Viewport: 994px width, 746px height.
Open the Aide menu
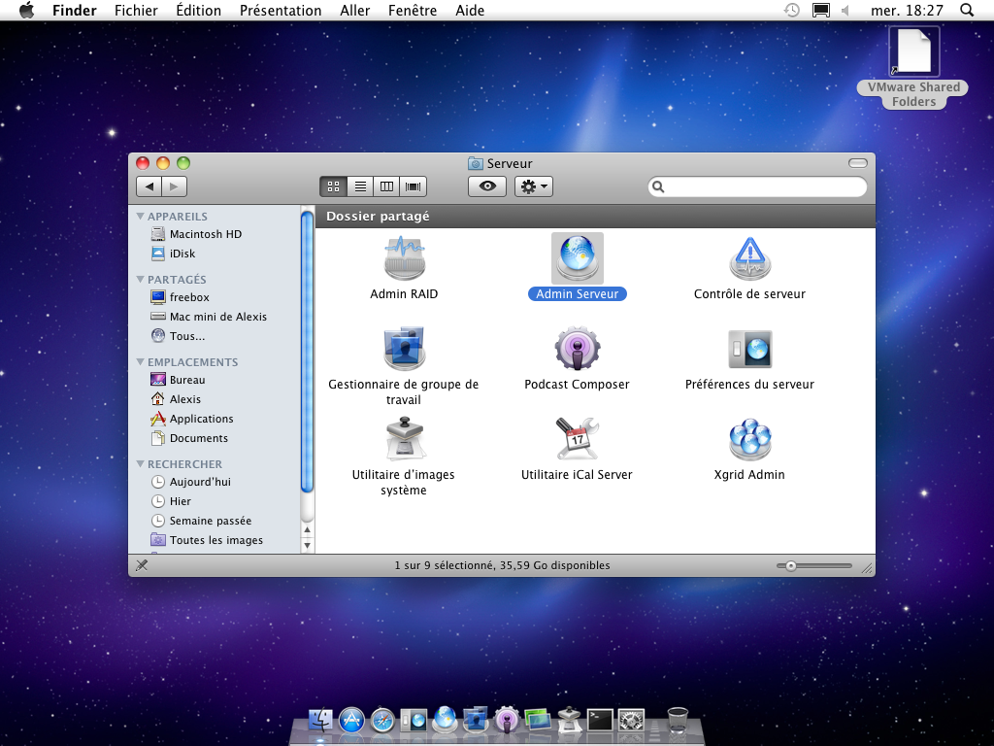click(x=470, y=10)
